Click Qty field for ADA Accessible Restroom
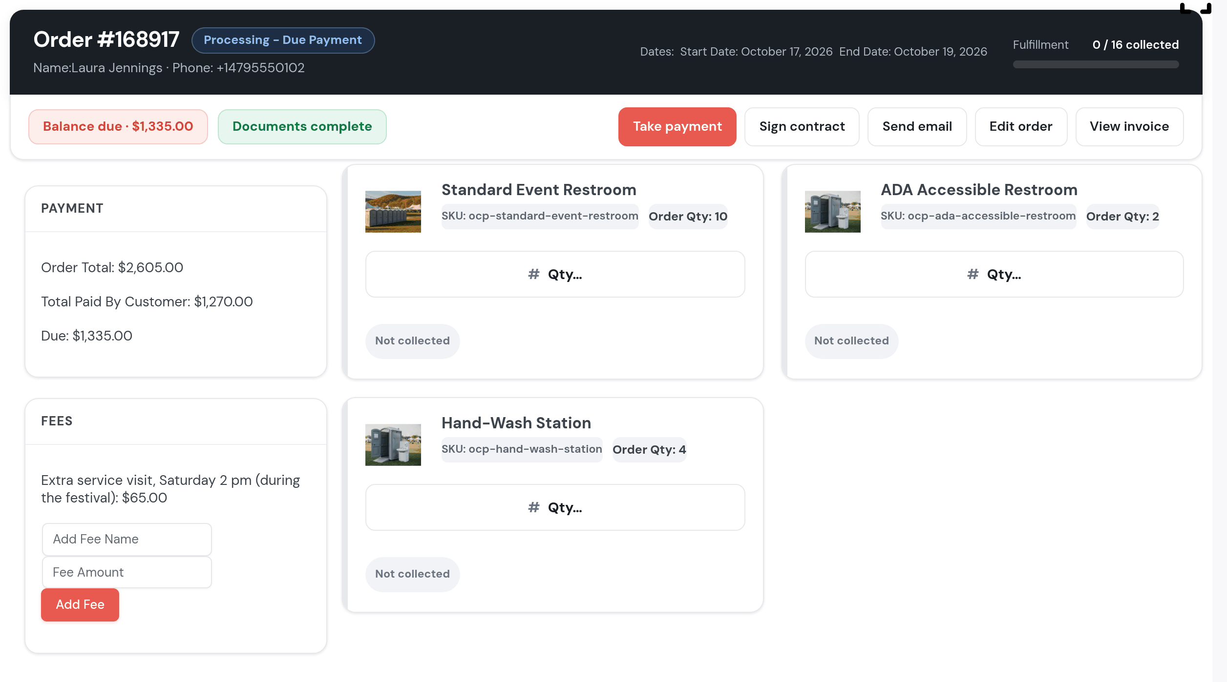Viewport: 1227px width, 682px height. coord(994,274)
